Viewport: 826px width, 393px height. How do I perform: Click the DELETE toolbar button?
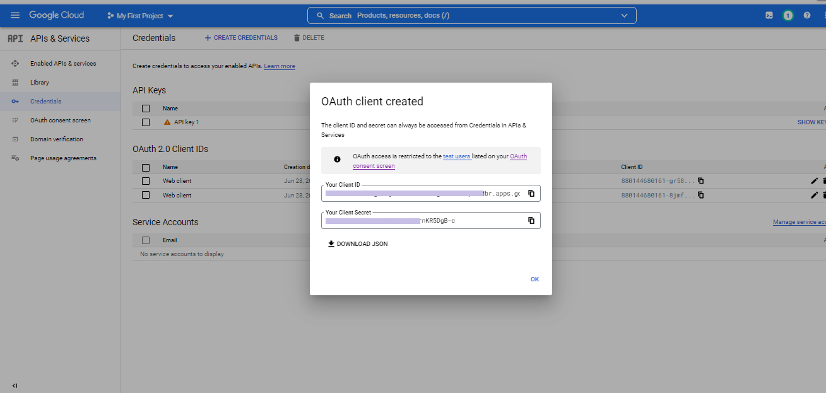pyautogui.click(x=309, y=38)
